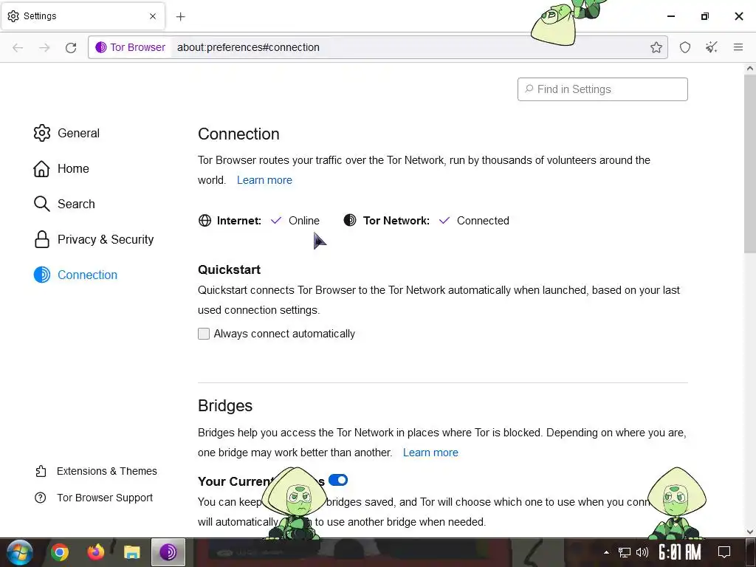
Task: Click the Tor Browser taskbar button
Action: click(168, 552)
